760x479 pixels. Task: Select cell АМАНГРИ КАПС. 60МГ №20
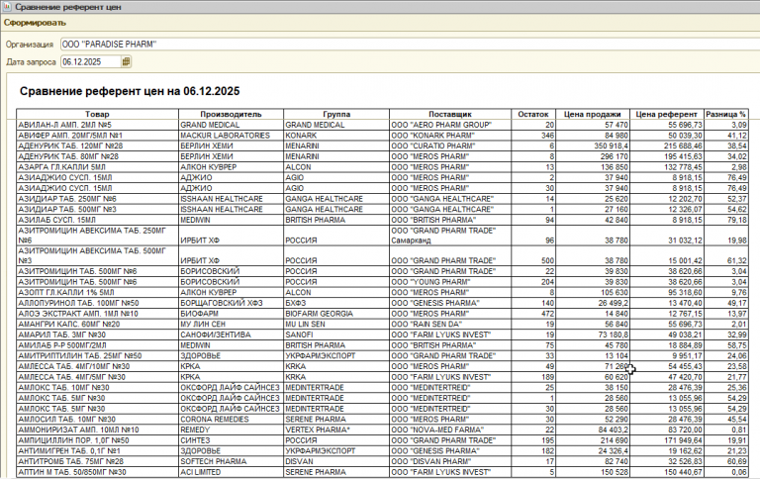click(x=97, y=325)
